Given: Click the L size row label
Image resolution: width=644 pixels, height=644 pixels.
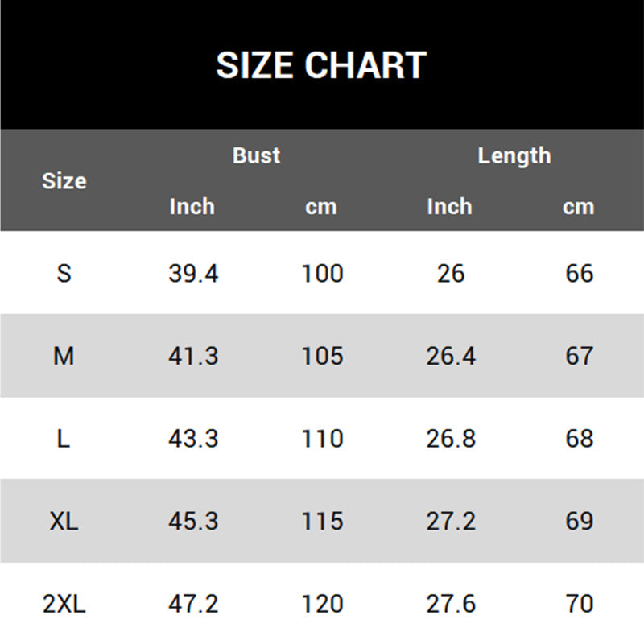Looking at the screenshot, I should (64, 439).
